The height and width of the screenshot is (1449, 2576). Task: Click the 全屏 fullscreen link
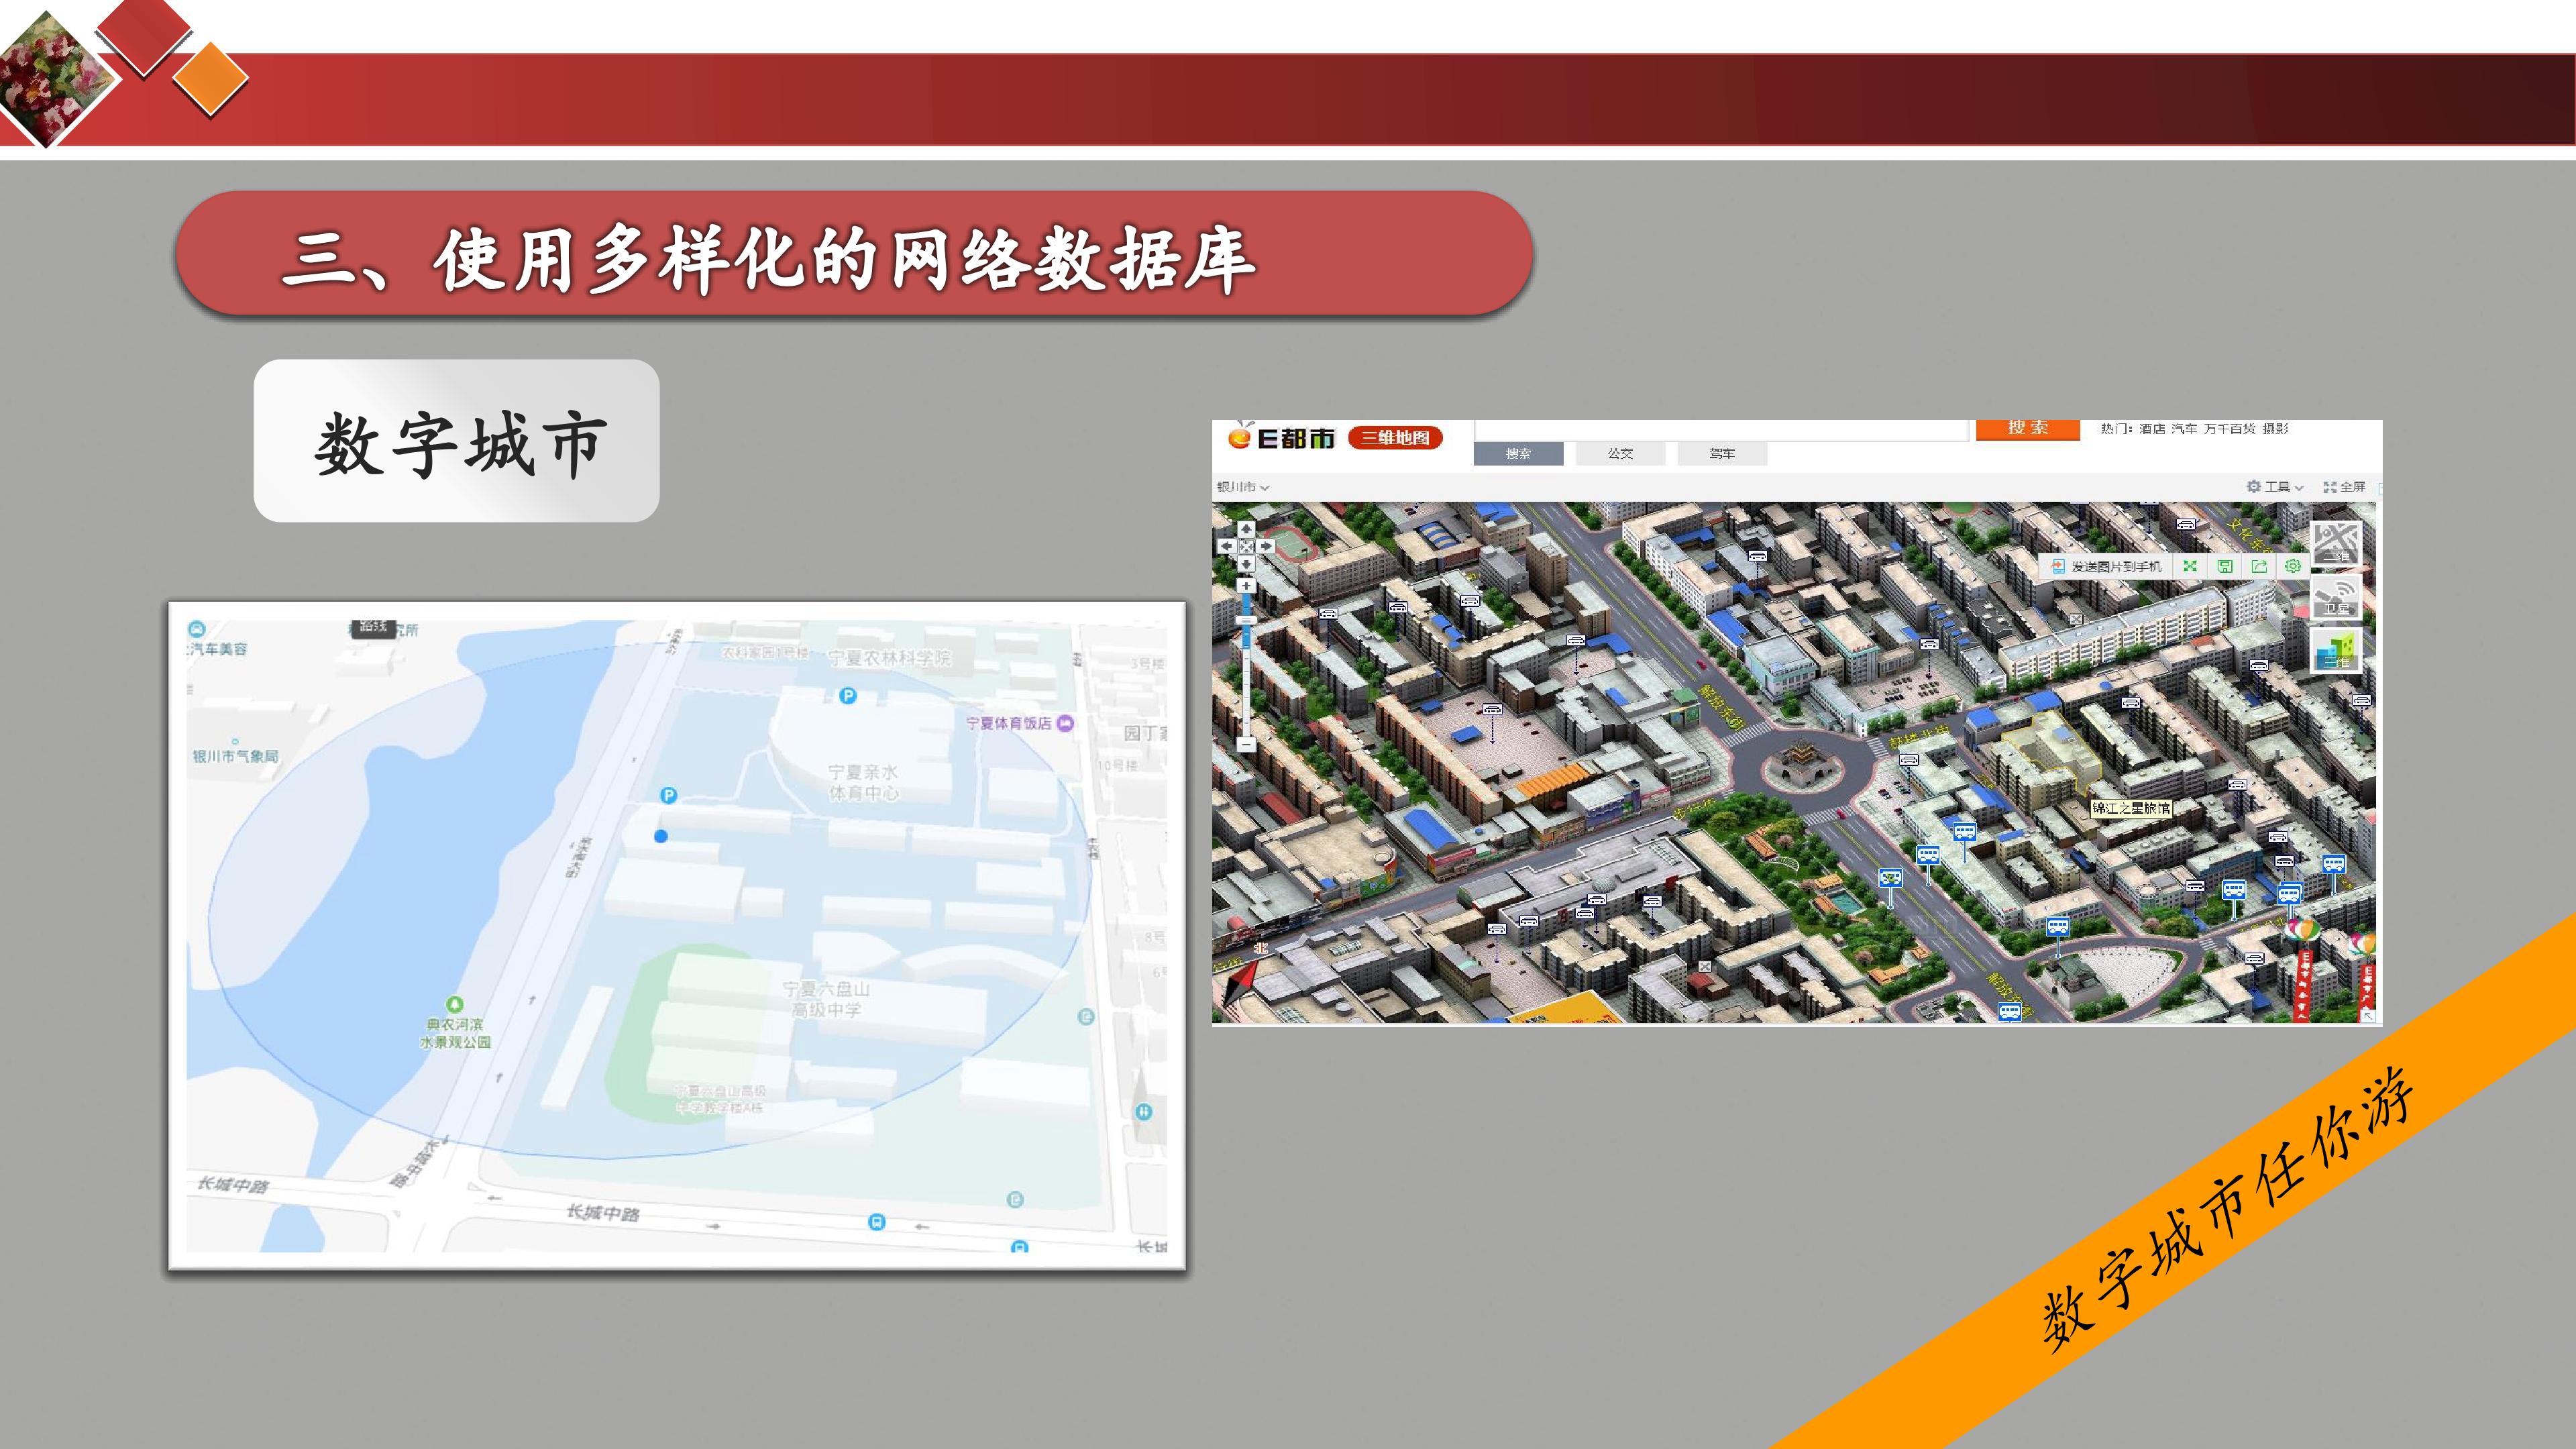pos(2344,487)
